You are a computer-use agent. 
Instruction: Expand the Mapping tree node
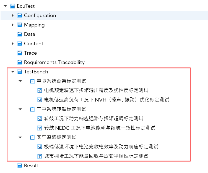pos(13,25)
